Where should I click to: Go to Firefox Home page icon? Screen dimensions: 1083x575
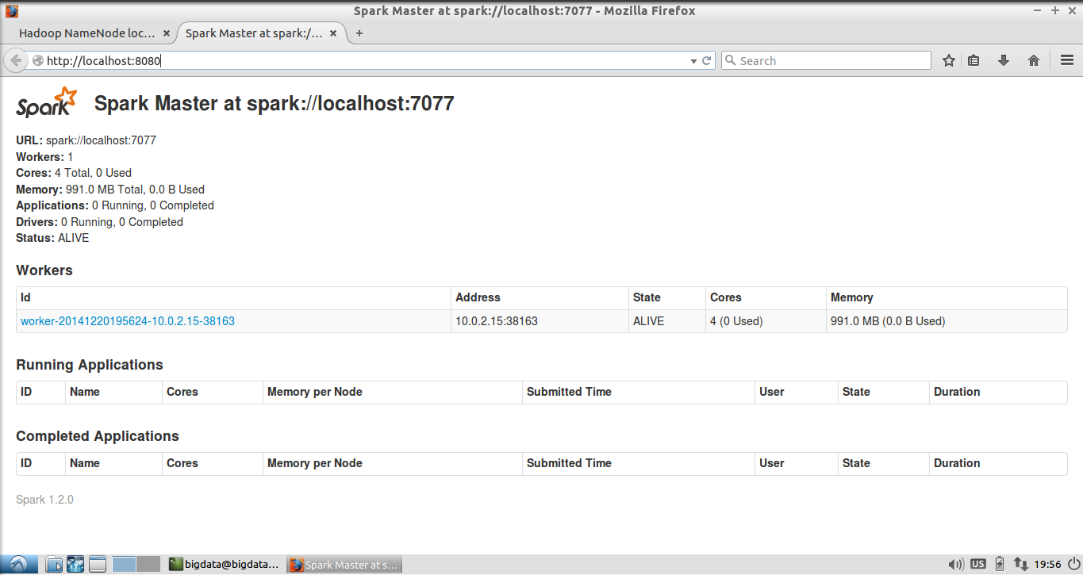[x=1034, y=60]
